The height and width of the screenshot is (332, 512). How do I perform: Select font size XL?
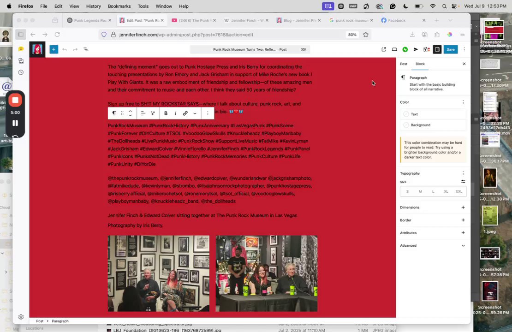pos(446,192)
